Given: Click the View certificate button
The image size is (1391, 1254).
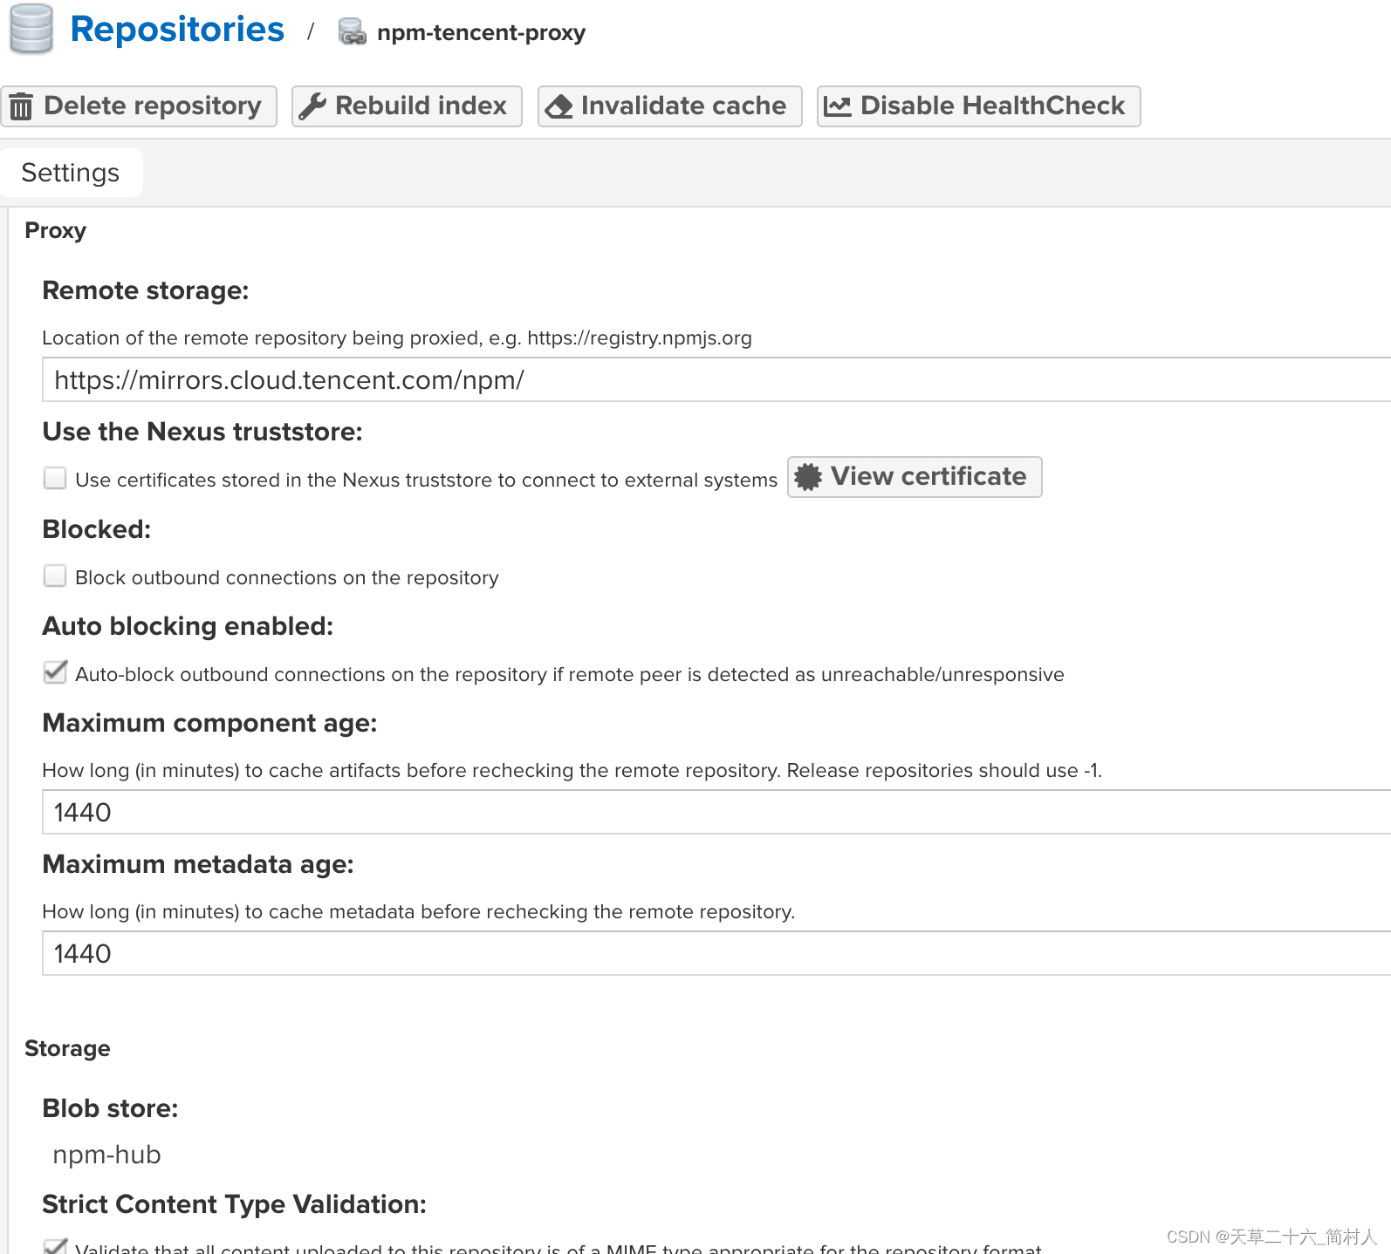Looking at the screenshot, I should pos(915,477).
